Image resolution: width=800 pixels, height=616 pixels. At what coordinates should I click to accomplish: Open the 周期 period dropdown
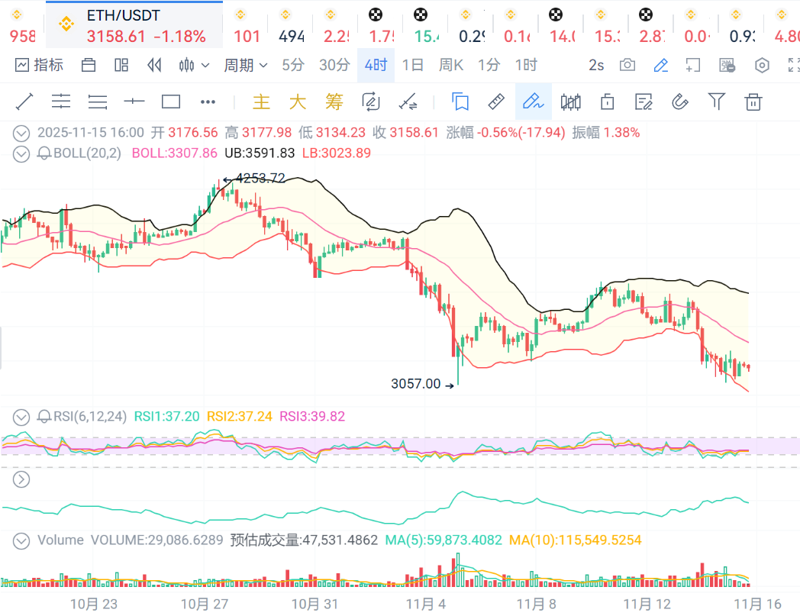point(245,65)
